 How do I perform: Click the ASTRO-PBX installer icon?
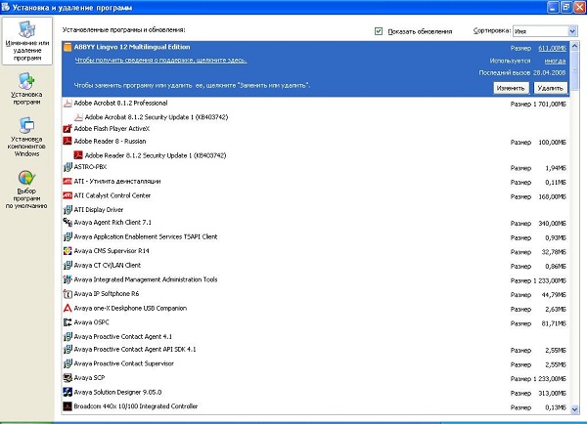(x=68, y=167)
